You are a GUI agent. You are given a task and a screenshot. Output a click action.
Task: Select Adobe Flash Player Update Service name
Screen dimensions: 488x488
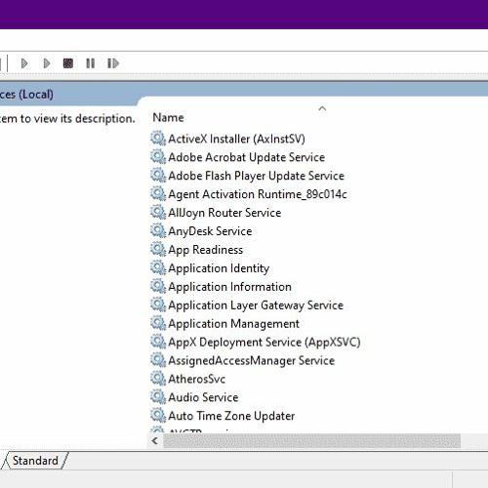256,176
